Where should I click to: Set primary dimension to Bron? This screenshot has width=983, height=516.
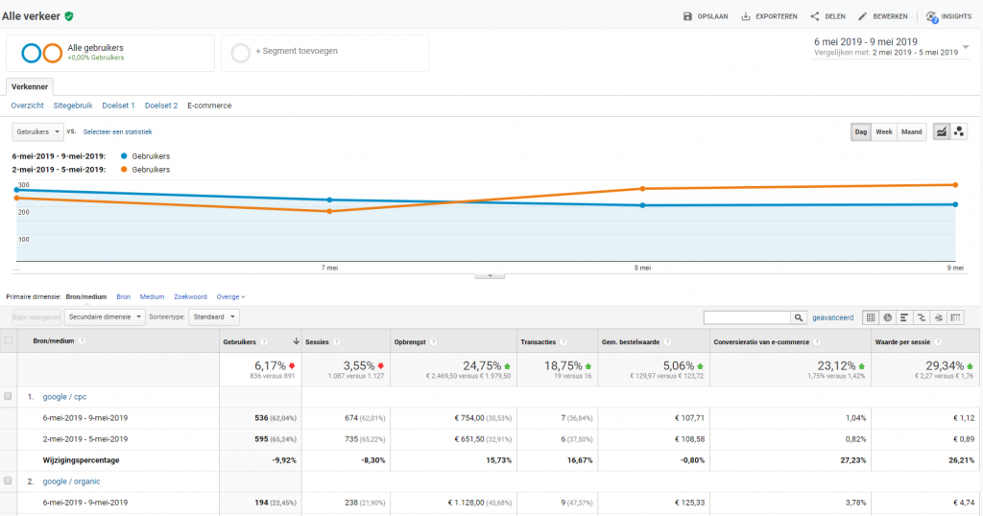coord(124,296)
